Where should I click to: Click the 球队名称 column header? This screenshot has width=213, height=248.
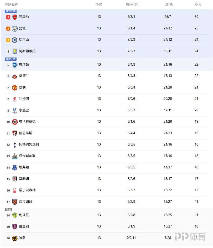coord(12,4)
